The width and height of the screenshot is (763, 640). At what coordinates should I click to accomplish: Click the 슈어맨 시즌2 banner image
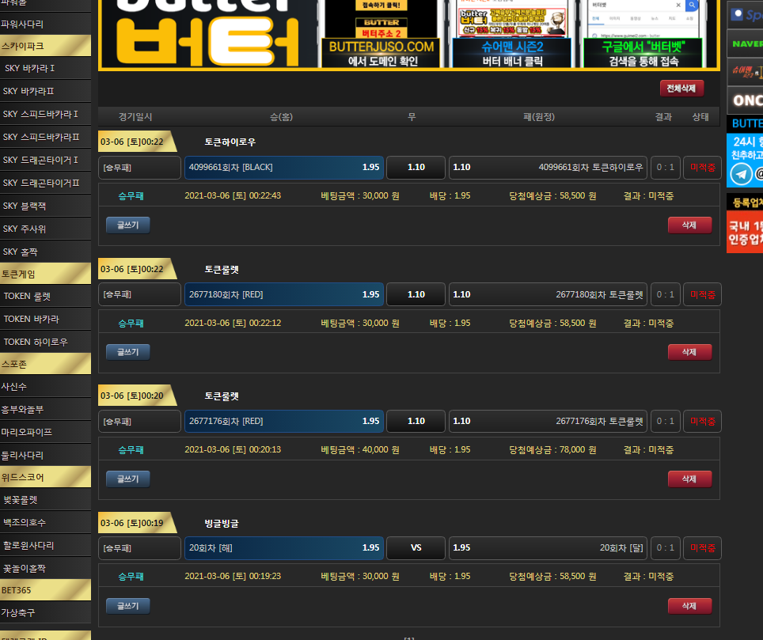click(512, 35)
